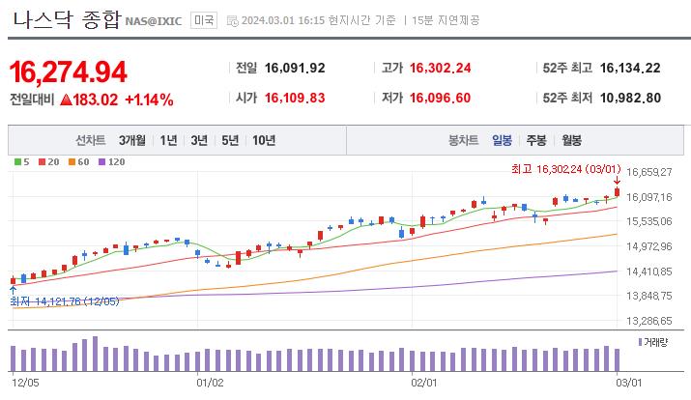Select the 1년 line chart period
The height and width of the screenshot is (400, 691).
click(x=168, y=140)
